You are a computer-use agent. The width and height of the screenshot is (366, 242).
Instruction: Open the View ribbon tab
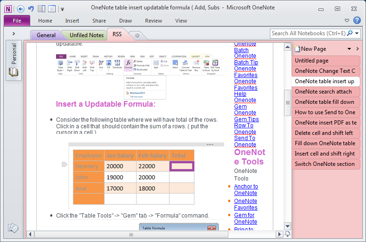pos(181,21)
